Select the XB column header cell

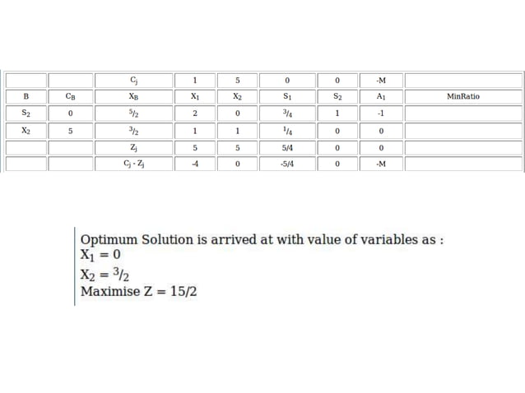coord(133,97)
